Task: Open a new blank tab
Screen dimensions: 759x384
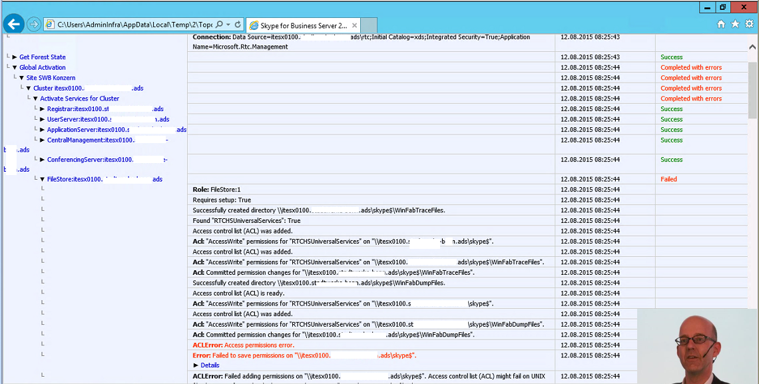Action: (x=369, y=26)
